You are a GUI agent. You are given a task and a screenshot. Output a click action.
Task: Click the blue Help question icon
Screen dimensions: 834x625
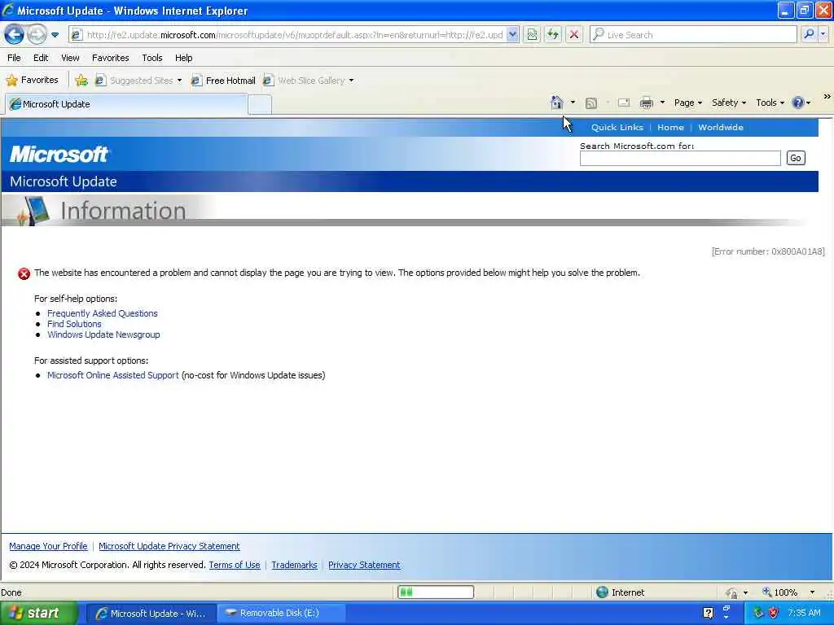[x=798, y=103]
